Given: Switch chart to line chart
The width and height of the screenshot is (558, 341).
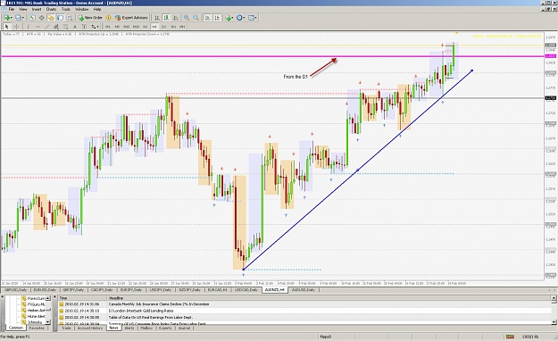Looking at the screenshot, I should [x=176, y=18].
